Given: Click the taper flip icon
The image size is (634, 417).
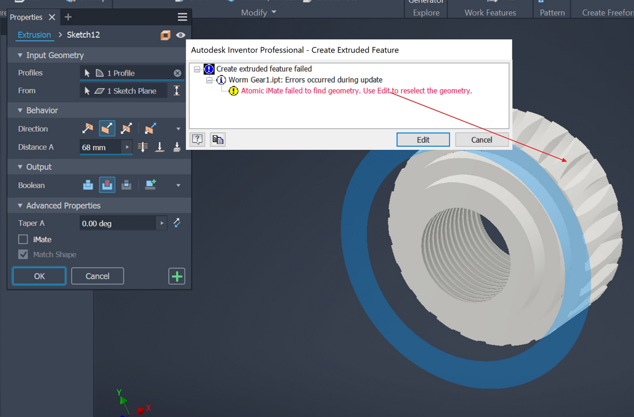Looking at the screenshot, I should click(177, 223).
